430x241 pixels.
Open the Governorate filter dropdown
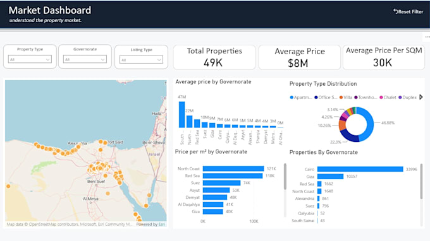pos(85,59)
